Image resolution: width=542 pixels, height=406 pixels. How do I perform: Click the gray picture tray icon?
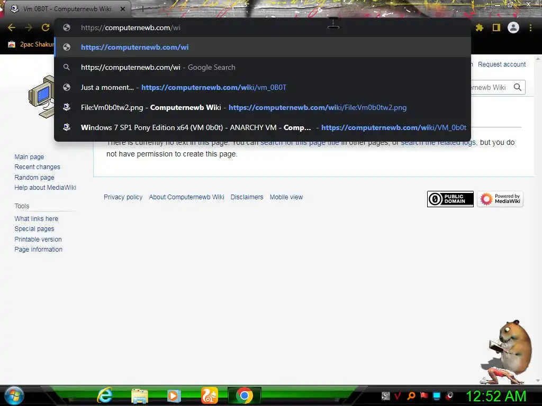point(385,395)
